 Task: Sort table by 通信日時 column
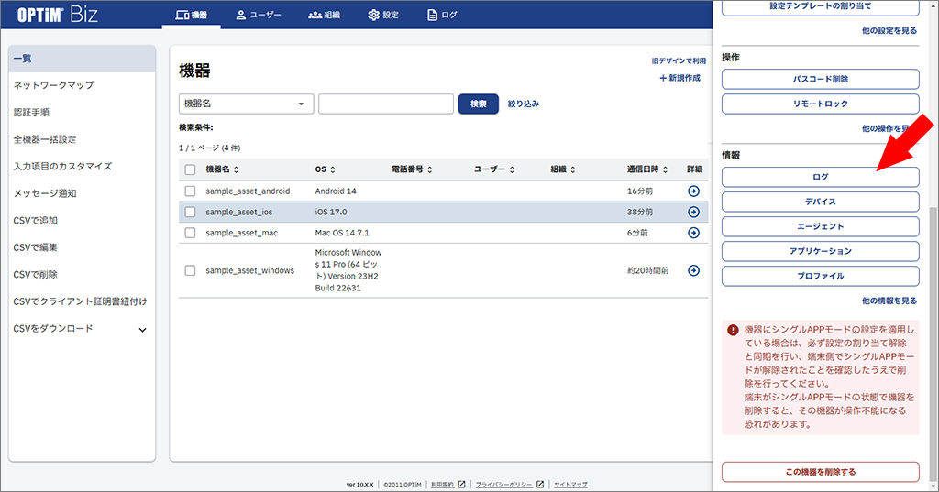coord(666,170)
